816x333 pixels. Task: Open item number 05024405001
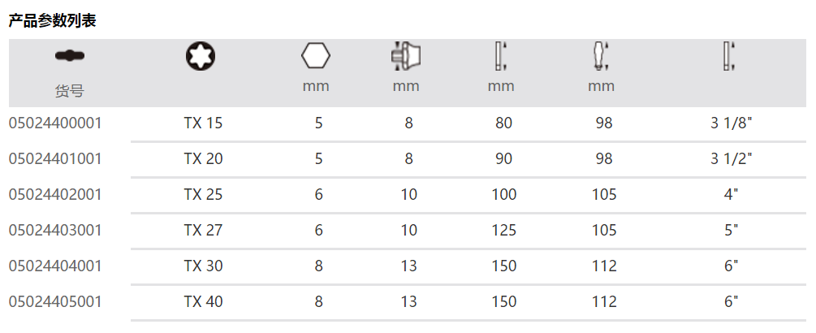(55, 302)
